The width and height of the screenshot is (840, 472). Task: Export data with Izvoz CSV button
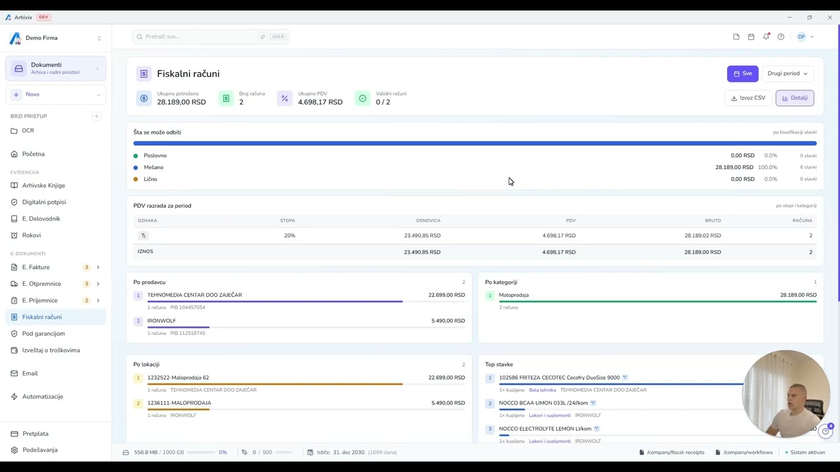click(748, 98)
